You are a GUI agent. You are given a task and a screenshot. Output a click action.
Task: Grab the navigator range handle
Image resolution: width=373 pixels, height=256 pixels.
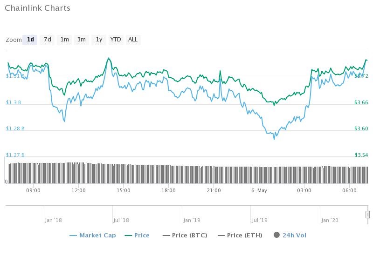tap(367, 215)
